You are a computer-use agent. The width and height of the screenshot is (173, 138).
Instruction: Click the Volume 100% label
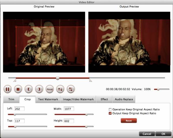pos(141,89)
